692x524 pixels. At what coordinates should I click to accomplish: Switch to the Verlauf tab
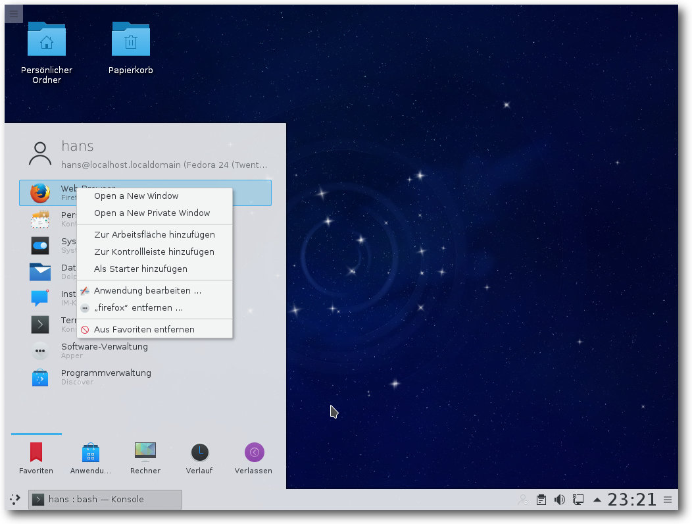[199, 458]
